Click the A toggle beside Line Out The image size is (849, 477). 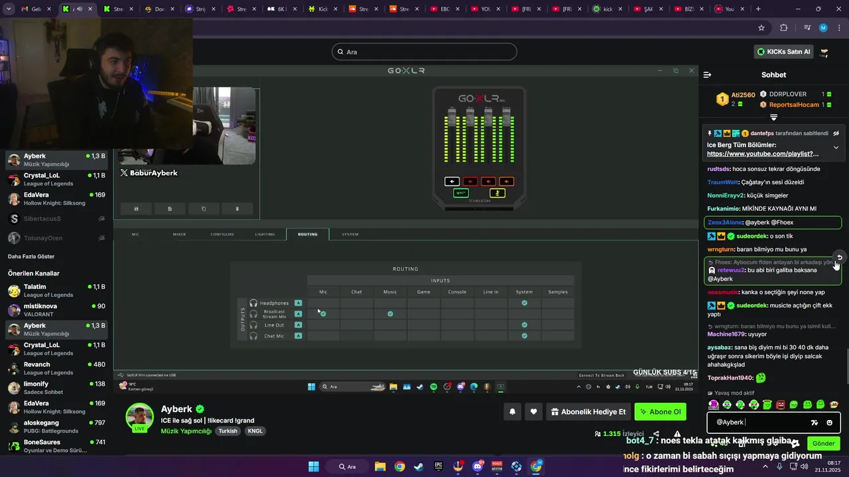click(298, 325)
